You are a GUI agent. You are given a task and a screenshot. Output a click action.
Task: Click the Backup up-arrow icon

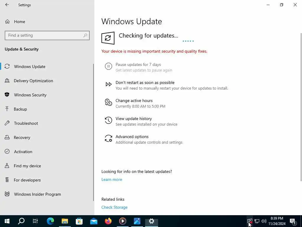[7, 109]
